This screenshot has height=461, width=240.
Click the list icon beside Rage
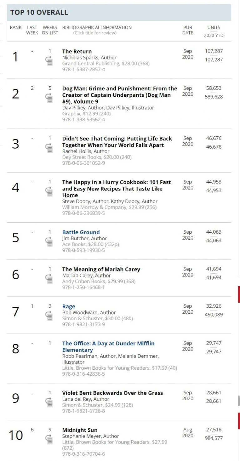(x=49, y=315)
